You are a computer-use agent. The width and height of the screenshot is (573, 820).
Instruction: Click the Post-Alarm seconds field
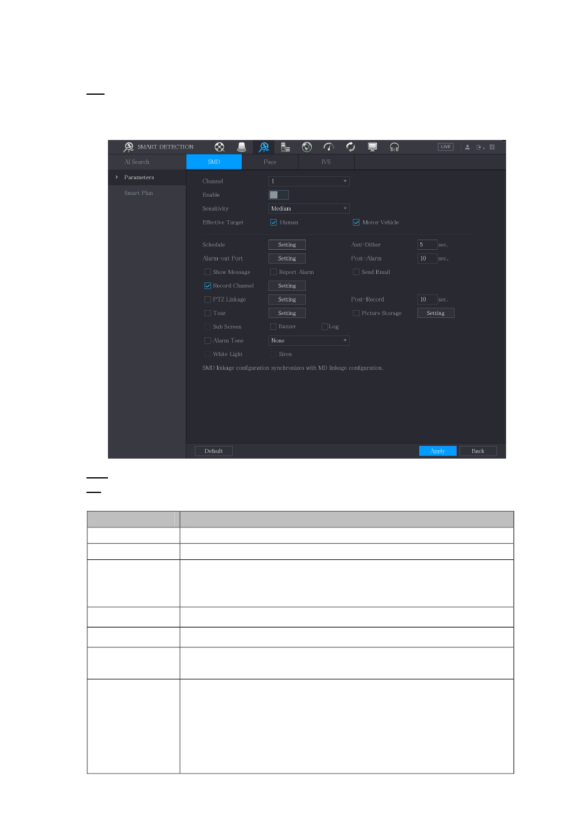pos(427,258)
